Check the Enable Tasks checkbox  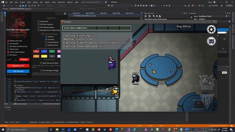pos(39,21)
